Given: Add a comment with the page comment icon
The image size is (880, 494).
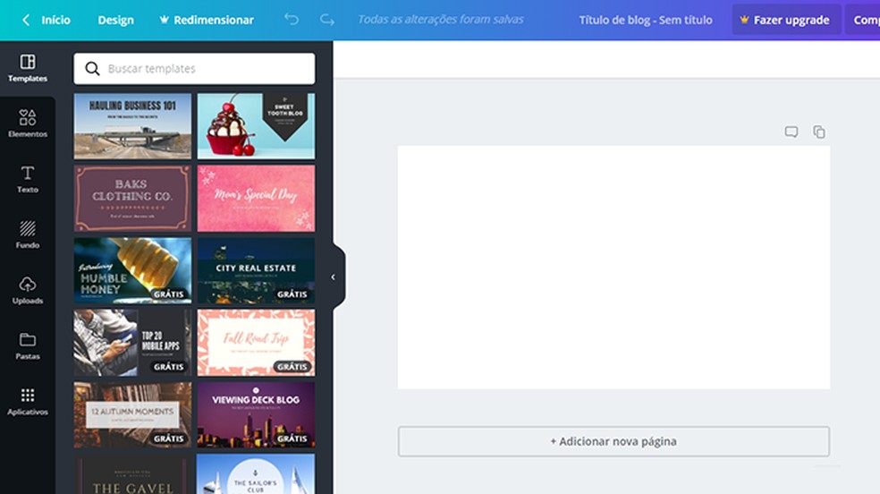Looking at the screenshot, I should click(x=791, y=132).
